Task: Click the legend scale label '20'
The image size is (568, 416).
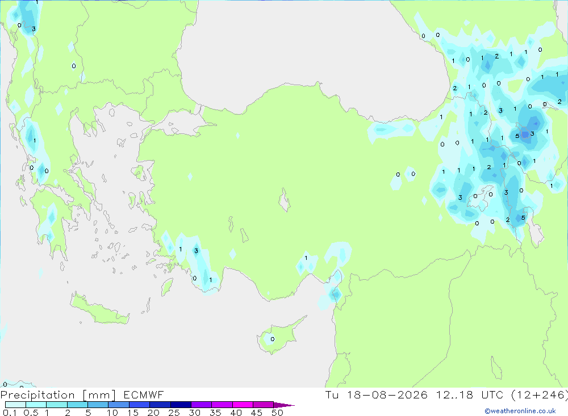Action: click(x=153, y=413)
